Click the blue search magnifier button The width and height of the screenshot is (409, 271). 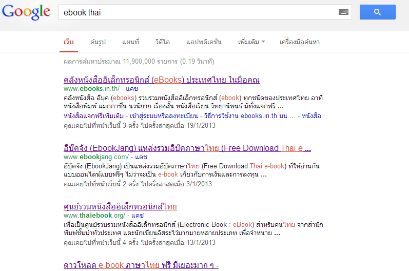(x=377, y=12)
